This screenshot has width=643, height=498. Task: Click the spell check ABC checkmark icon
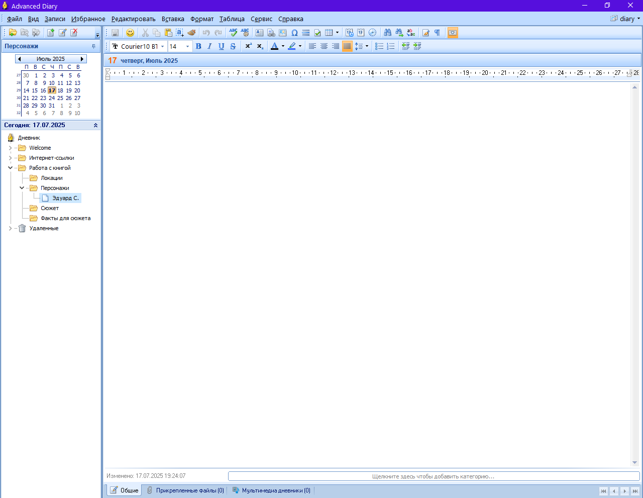233,33
